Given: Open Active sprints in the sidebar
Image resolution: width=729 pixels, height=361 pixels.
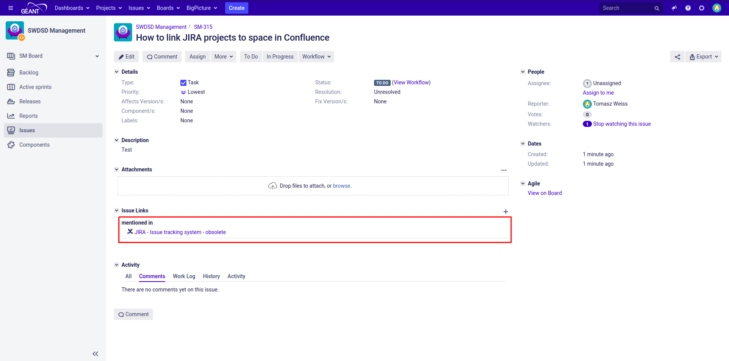Looking at the screenshot, I should 53,87.
